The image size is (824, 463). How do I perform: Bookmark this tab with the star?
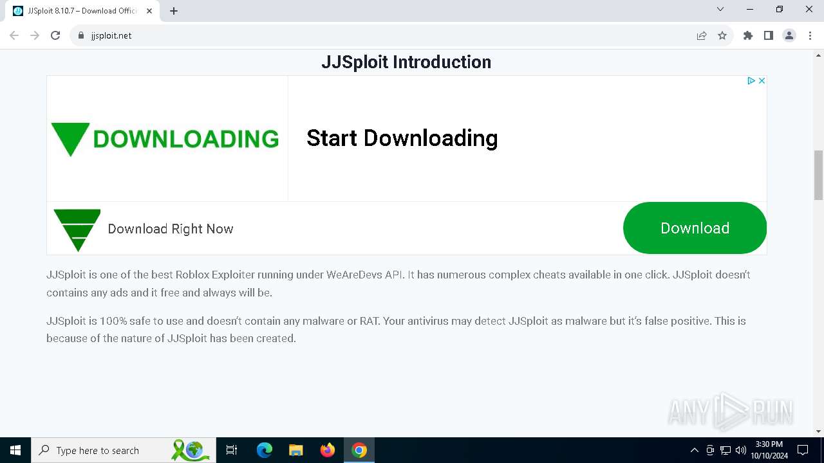(722, 35)
